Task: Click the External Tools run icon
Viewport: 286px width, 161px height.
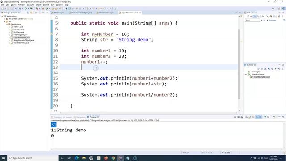Action: (37, 8)
